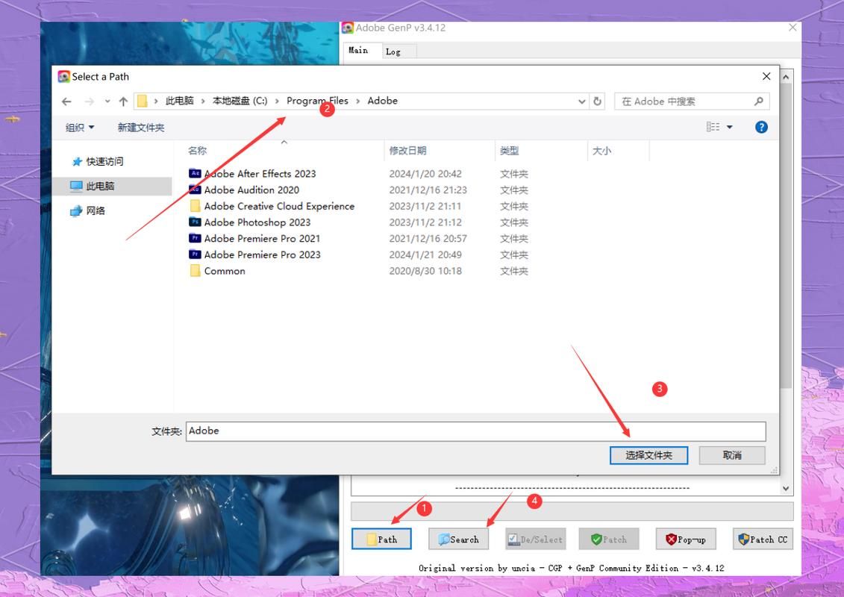This screenshot has width=844, height=597.
Task: Click the Common folder icon
Action: click(x=195, y=270)
